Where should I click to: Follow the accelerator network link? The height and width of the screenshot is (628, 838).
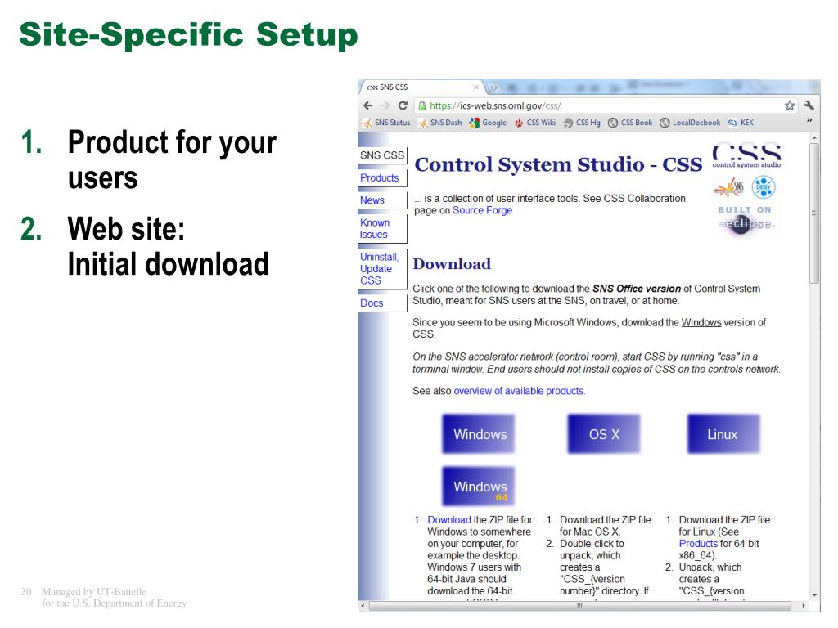point(511,357)
